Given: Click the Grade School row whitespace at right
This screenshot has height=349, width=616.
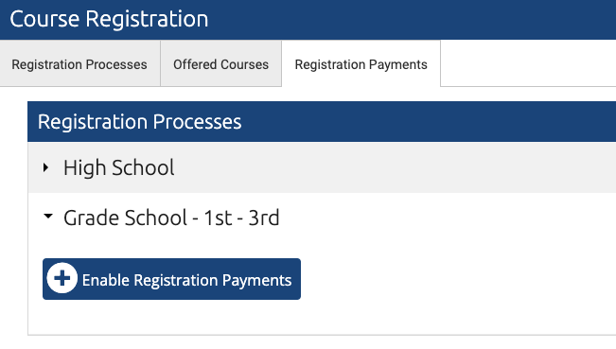Looking at the screenshot, I should [x=448, y=218].
